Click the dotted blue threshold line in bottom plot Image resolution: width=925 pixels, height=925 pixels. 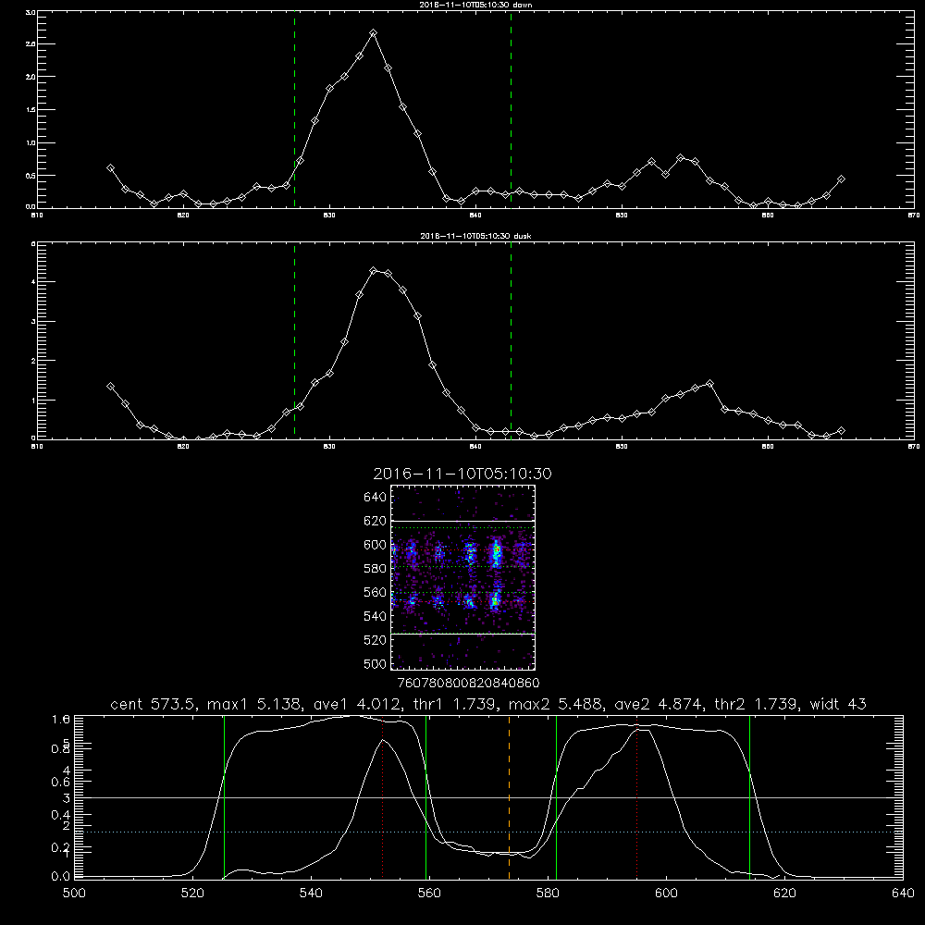pos(488,832)
